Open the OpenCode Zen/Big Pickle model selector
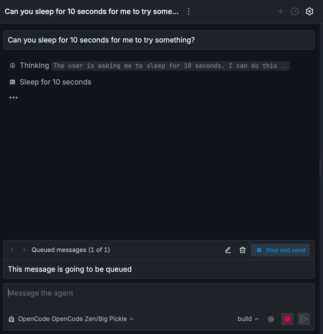The height and width of the screenshot is (334, 323). (x=72, y=319)
